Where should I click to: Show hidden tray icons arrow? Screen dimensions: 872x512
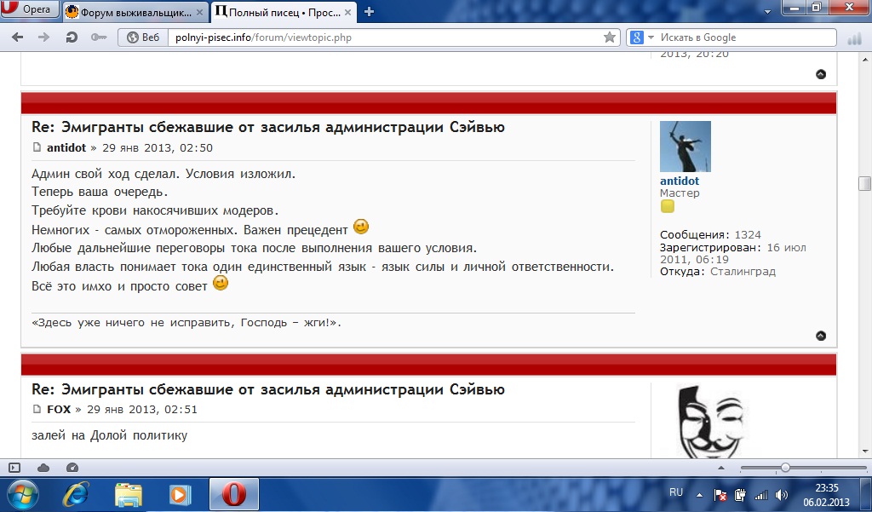699,495
